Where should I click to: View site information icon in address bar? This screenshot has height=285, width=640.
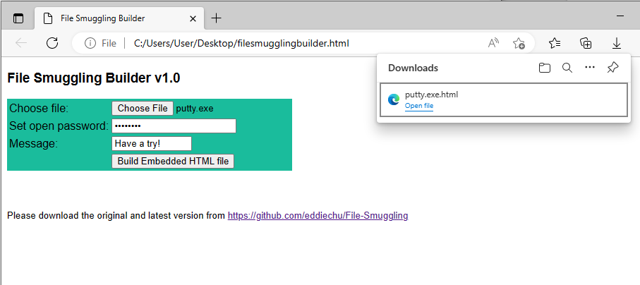[90, 43]
